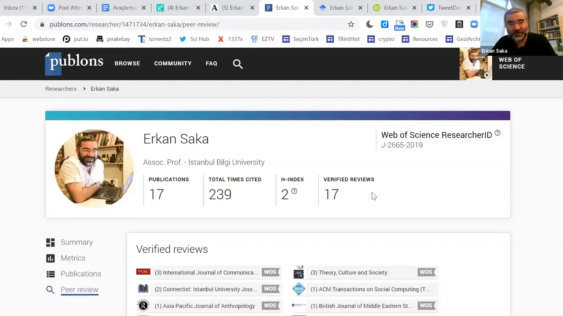Open the SeçimTürk bookmark

tap(300, 39)
